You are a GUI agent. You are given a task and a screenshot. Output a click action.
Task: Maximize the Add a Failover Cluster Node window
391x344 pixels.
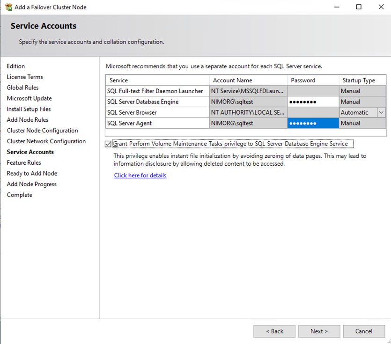tap(359, 7)
